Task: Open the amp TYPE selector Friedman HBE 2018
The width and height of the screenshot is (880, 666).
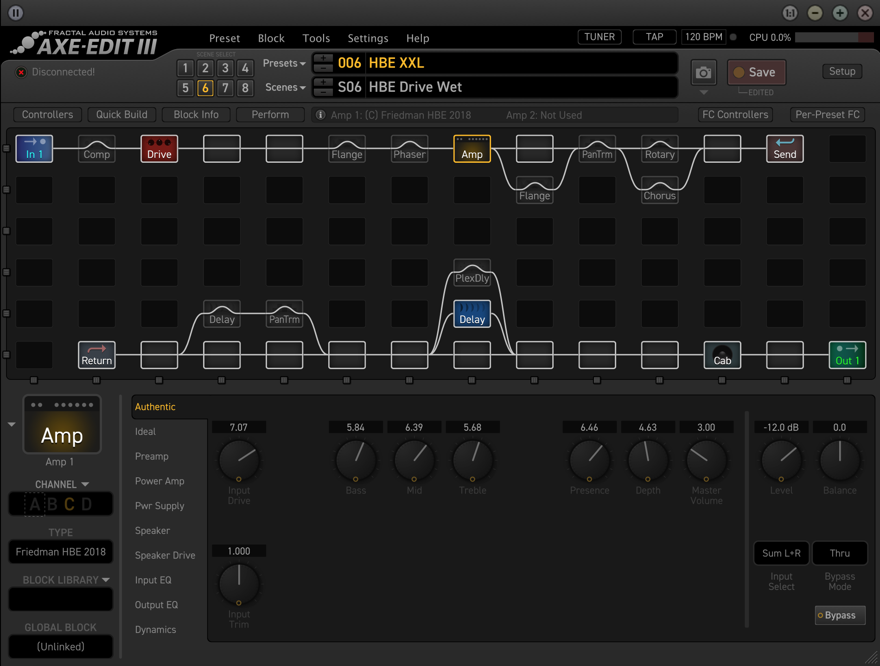Action: pyautogui.click(x=61, y=552)
